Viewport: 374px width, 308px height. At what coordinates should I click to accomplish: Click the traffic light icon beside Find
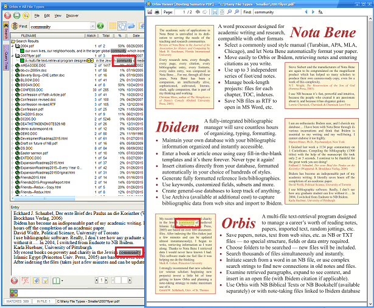click(15, 26)
